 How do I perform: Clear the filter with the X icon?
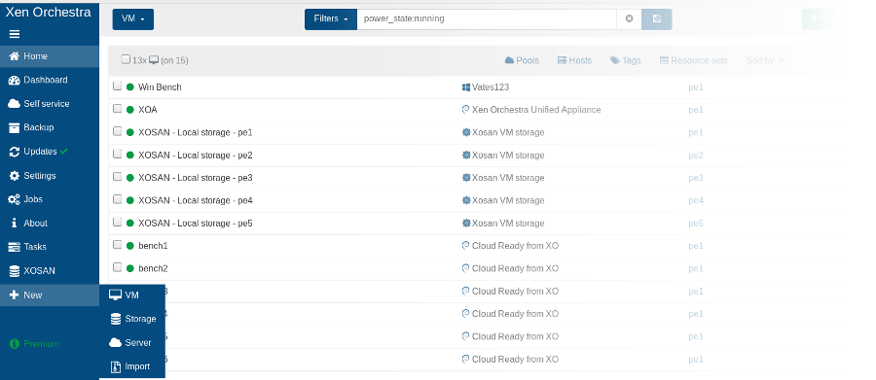coord(629,18)
